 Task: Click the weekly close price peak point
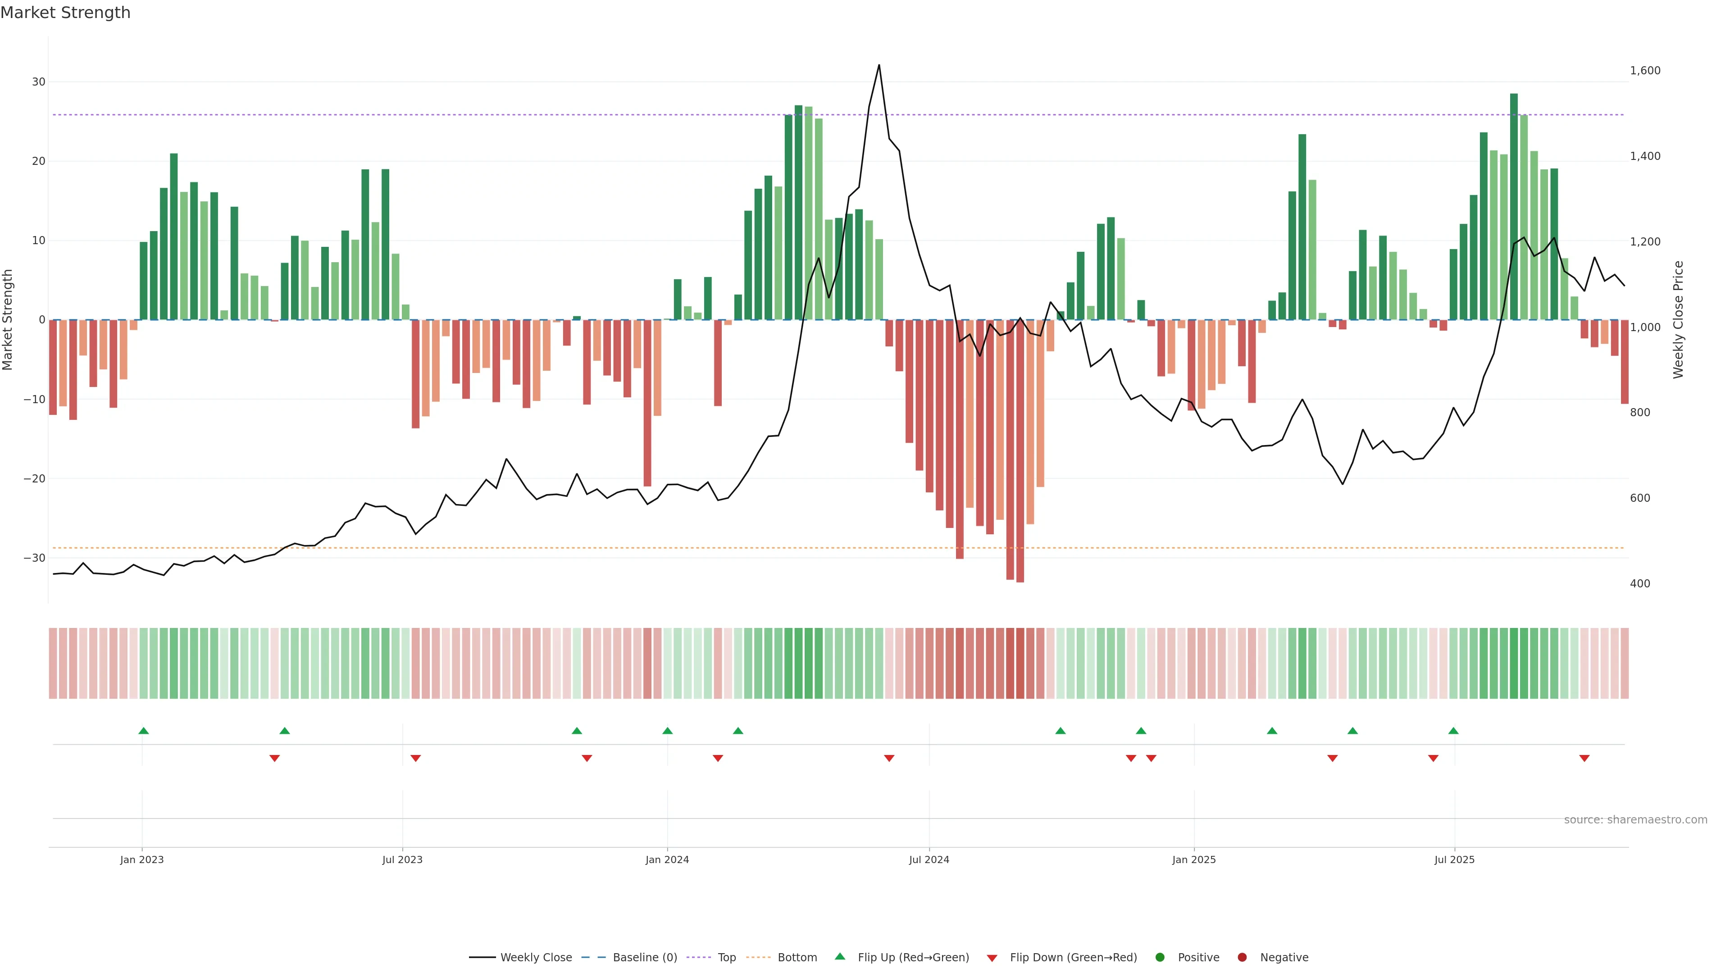click(x=879, y=65)
